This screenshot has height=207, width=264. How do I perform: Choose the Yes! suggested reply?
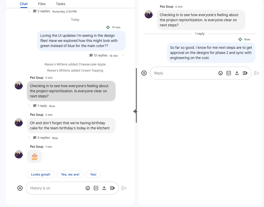pyautogui.click(x=93, y=174)
